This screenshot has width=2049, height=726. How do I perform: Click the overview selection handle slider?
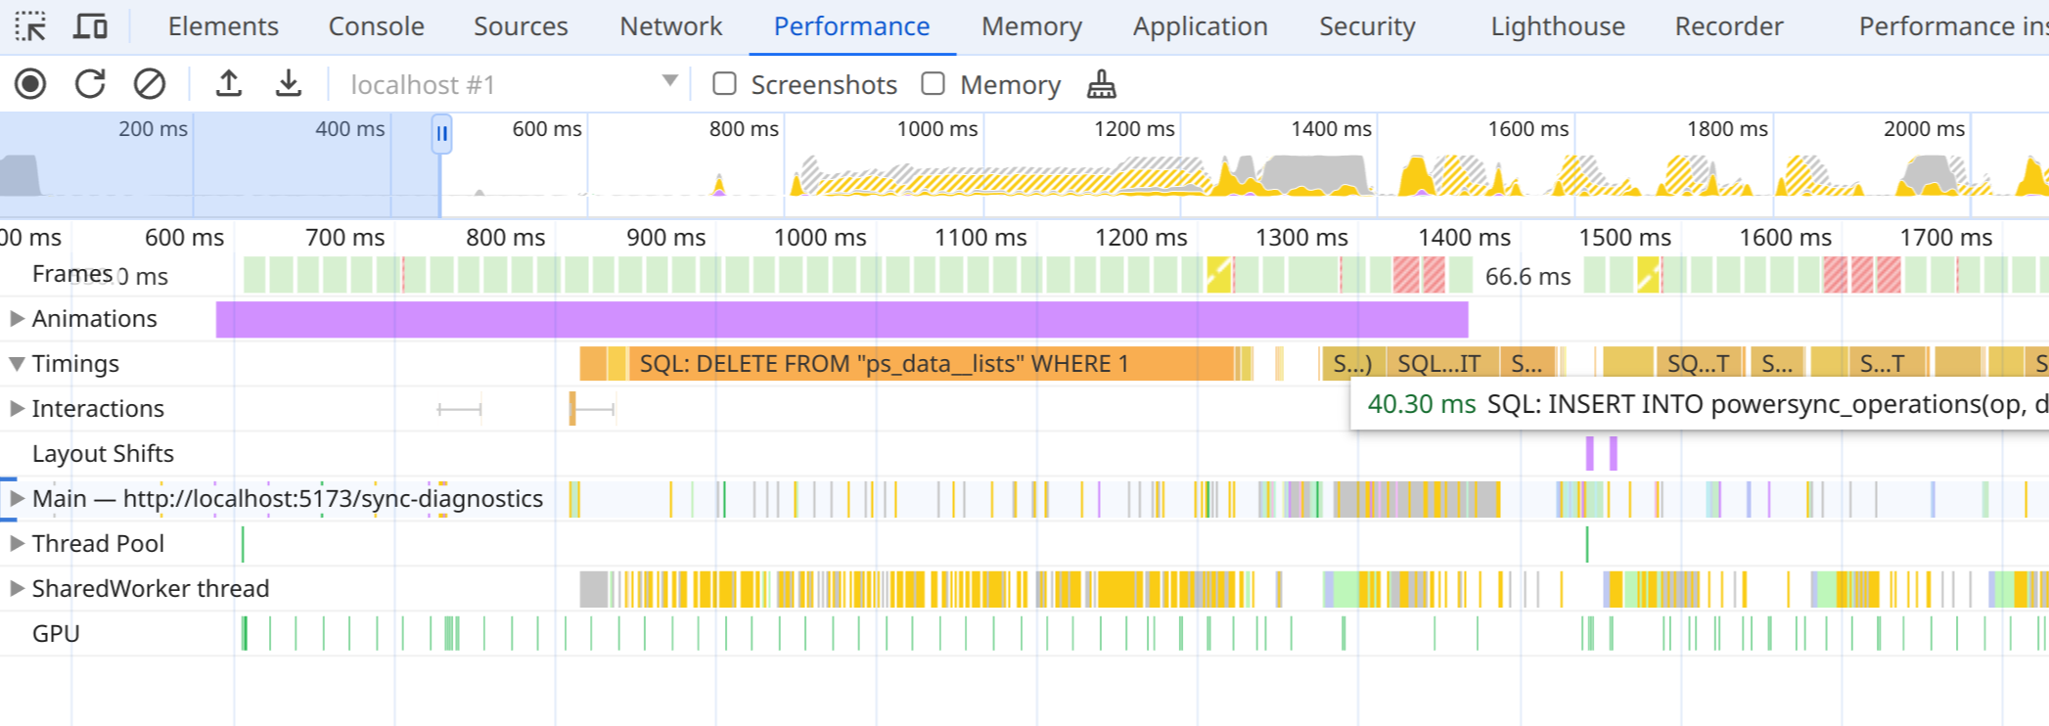[441, 134]
